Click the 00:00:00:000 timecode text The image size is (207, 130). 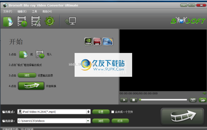(139, 93)
